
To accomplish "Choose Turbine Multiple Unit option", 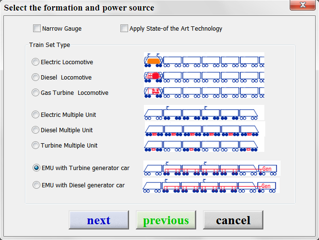I will (35, 145).
